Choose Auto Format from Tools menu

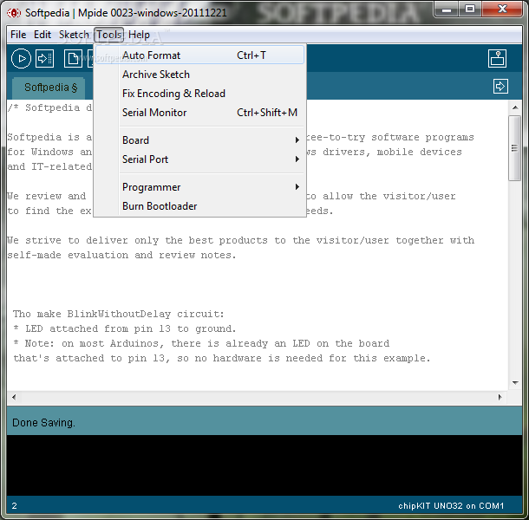(199, 55)
